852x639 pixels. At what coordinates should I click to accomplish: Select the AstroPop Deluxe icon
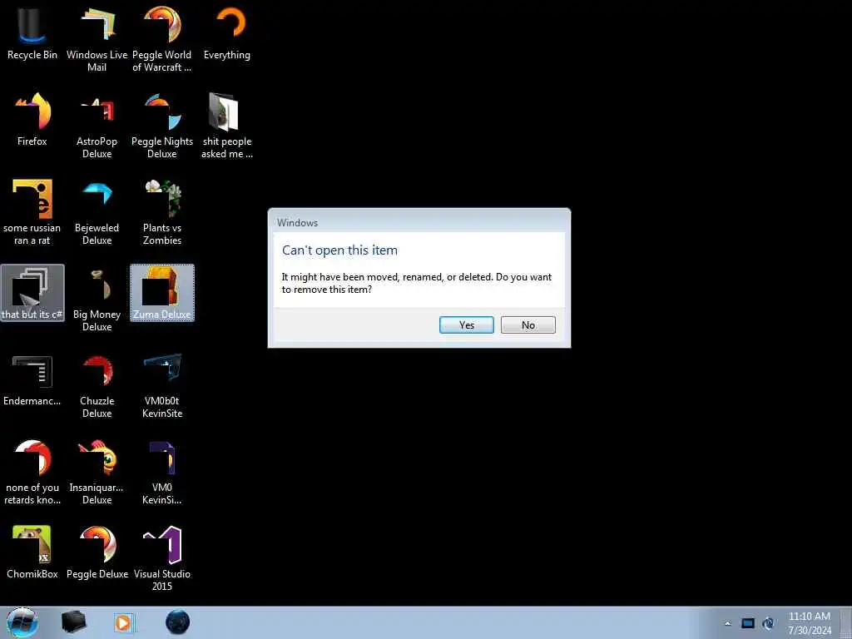(x=97, y=126)
